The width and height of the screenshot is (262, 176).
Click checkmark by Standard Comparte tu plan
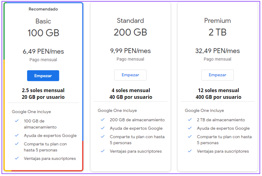(103, 137)
